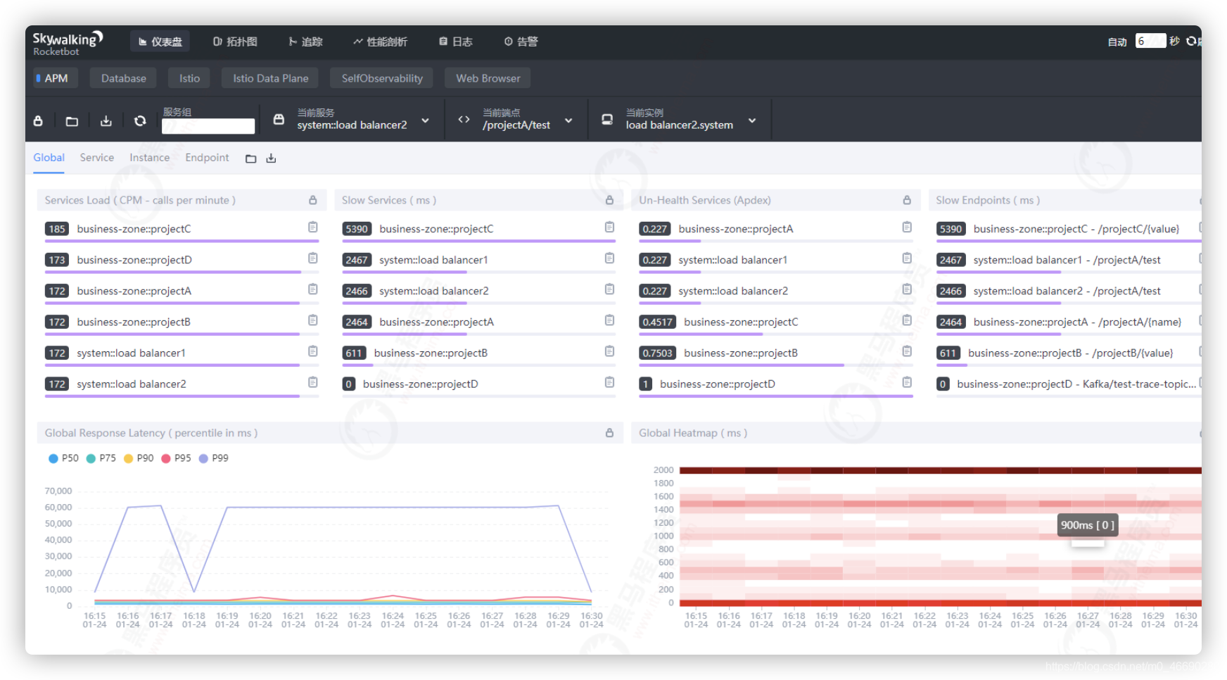Click the refresh interval seconds field
The height and width of the screenshot is (680, 1227).
click(1150, 41)
